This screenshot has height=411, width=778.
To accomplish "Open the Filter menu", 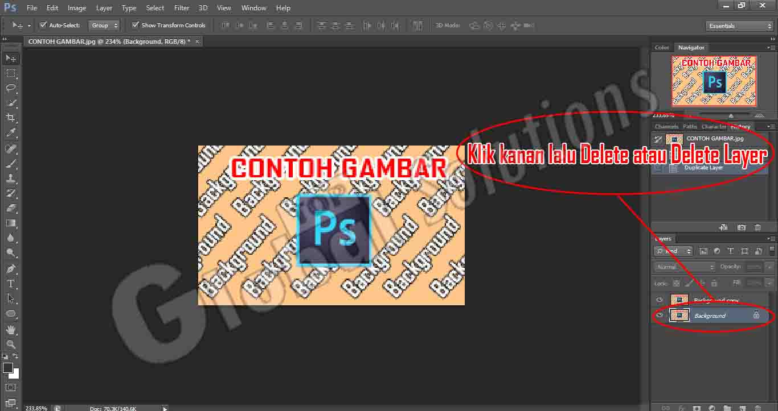I will (x=182, y=8).
